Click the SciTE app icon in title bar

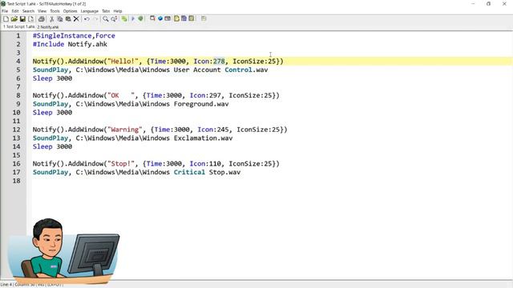pos(3,3)
